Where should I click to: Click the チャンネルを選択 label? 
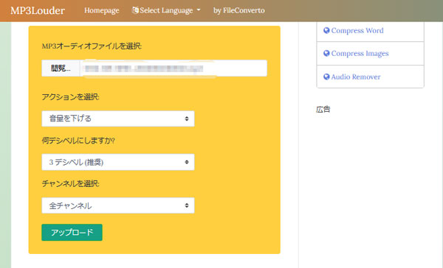click(x=71, y=184)
